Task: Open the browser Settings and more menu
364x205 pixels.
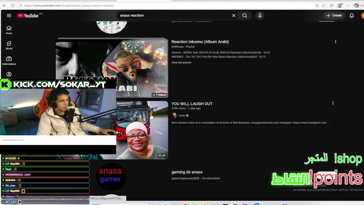Action: tap(348, 5)
